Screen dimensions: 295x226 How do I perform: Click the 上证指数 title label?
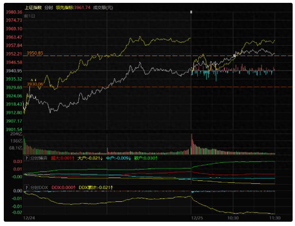pyautogui.click(x=33, y=8)
